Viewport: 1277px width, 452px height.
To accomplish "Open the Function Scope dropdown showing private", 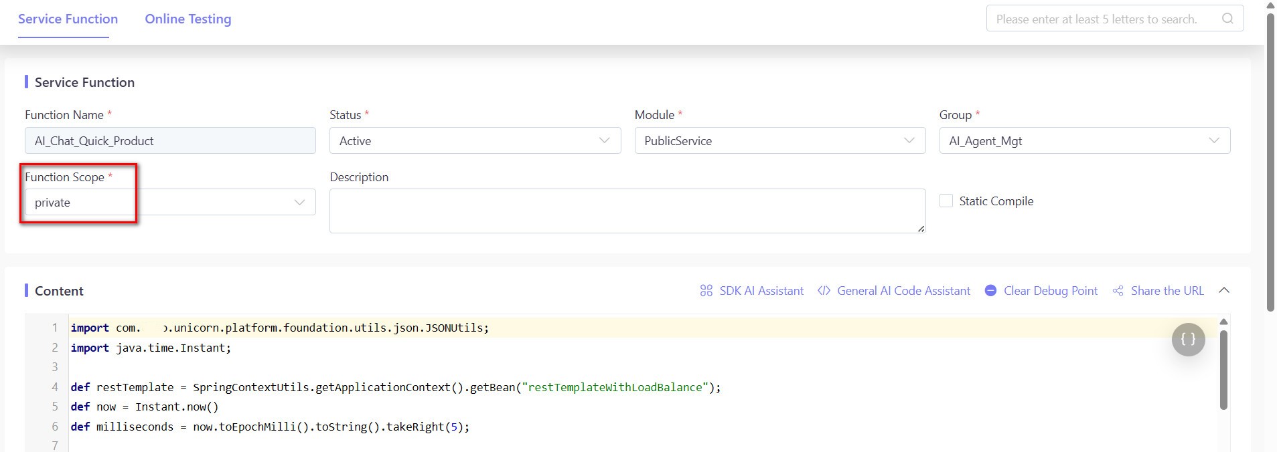I will coord(170,202).
